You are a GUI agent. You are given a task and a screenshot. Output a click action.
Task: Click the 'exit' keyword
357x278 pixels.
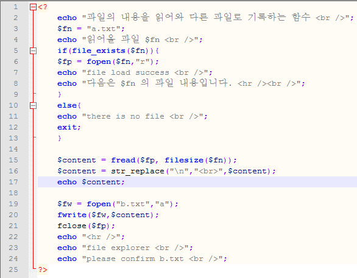pyautogui.click(x=67, y=127)
